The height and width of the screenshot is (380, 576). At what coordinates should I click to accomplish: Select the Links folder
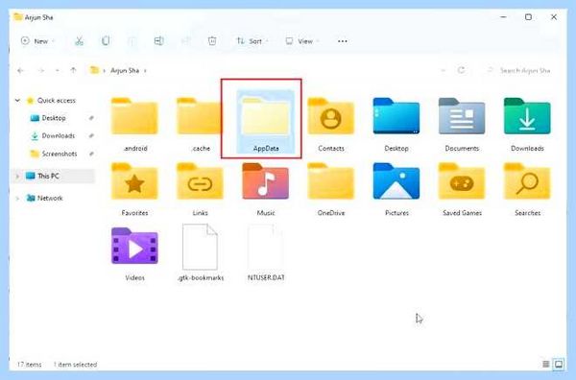(201, 189)
